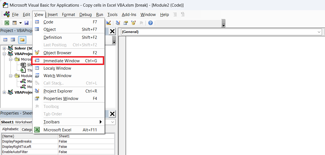The height and width of the screenshot is (155, 325).
Task: Choose Code from the View menu
Action: point(69,22)
